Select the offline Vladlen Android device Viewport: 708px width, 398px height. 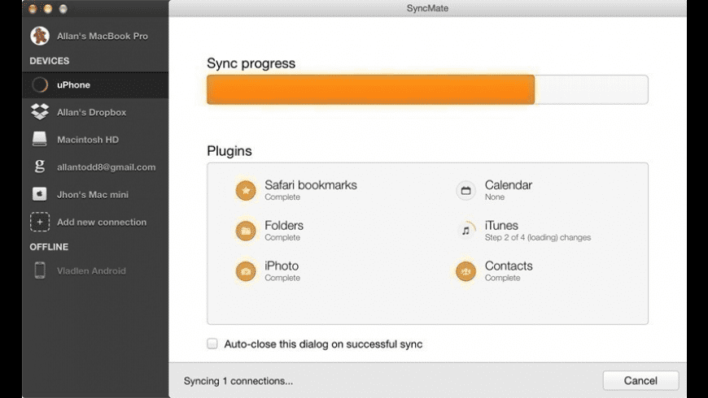[x=91, y=271]
